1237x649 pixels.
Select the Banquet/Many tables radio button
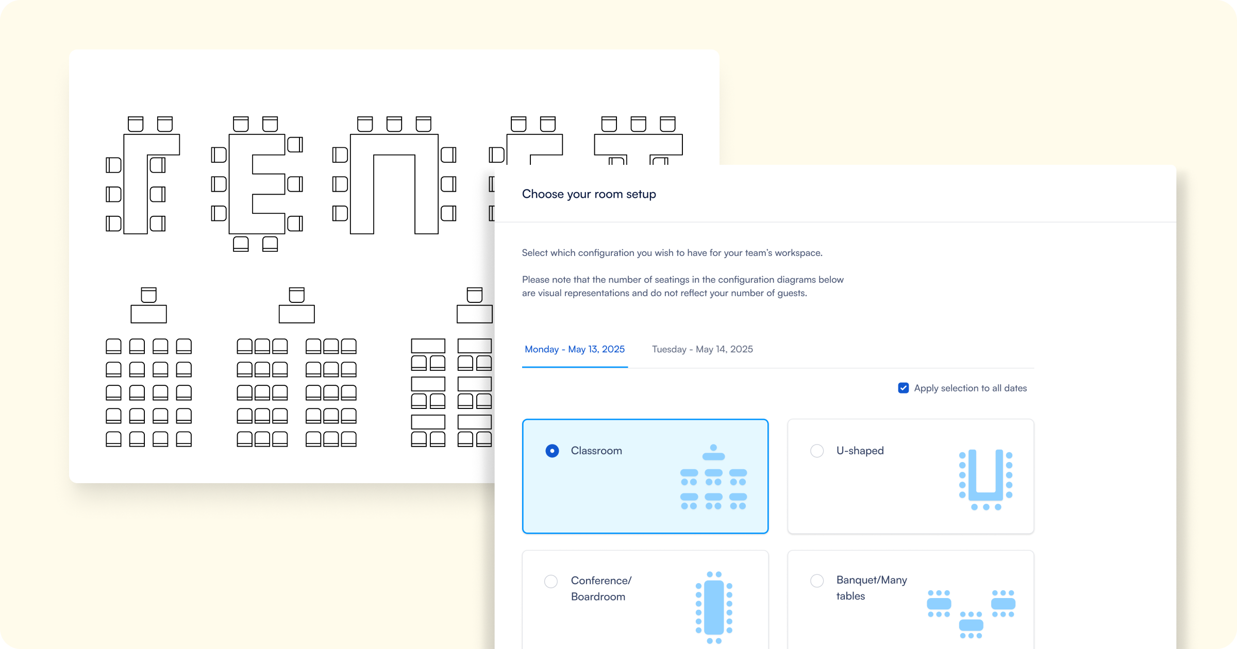817,580
